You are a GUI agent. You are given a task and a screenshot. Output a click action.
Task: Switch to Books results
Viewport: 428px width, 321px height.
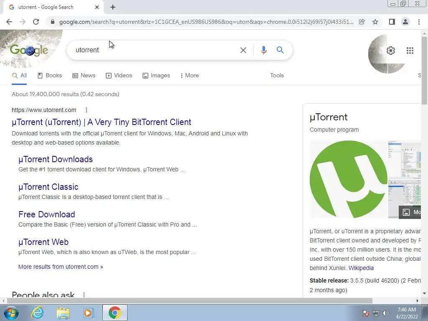(50, 76)
